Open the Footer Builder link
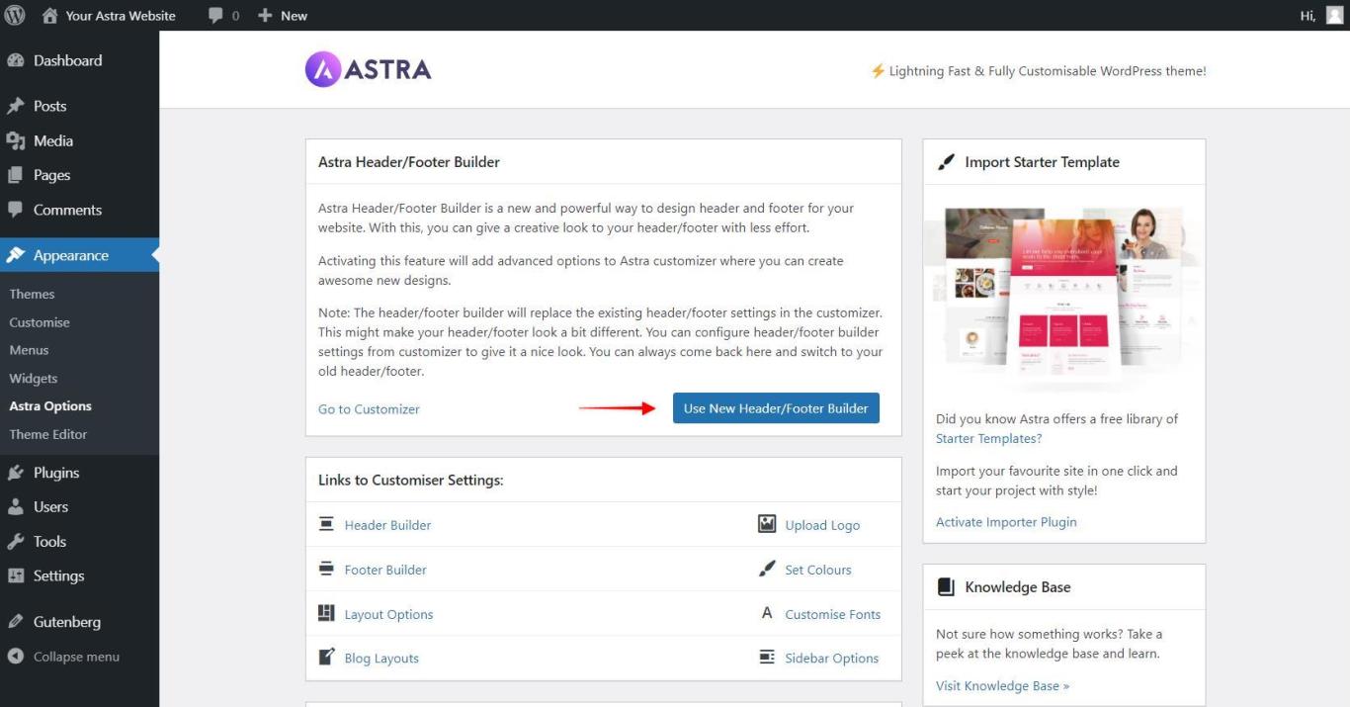Viewport: 1350px width, 707px height. click(x=385, y=570)
